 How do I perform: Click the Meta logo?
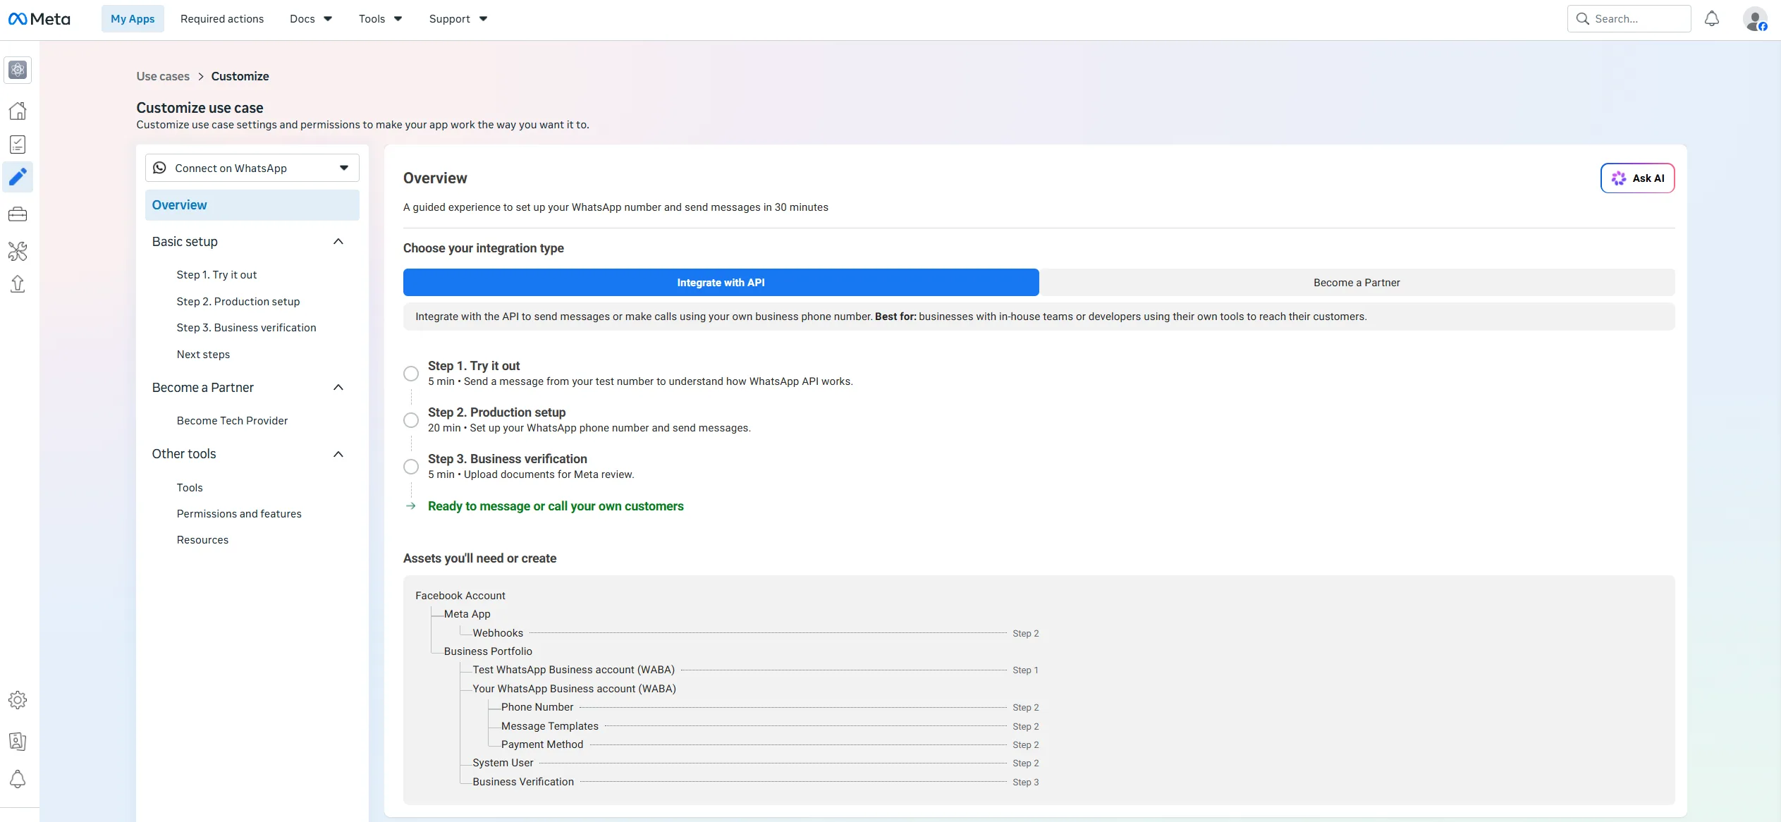[x=39, y=19]
